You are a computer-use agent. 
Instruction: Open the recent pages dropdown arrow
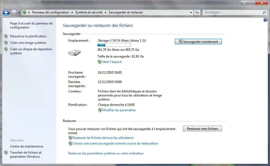coord(19,13)
